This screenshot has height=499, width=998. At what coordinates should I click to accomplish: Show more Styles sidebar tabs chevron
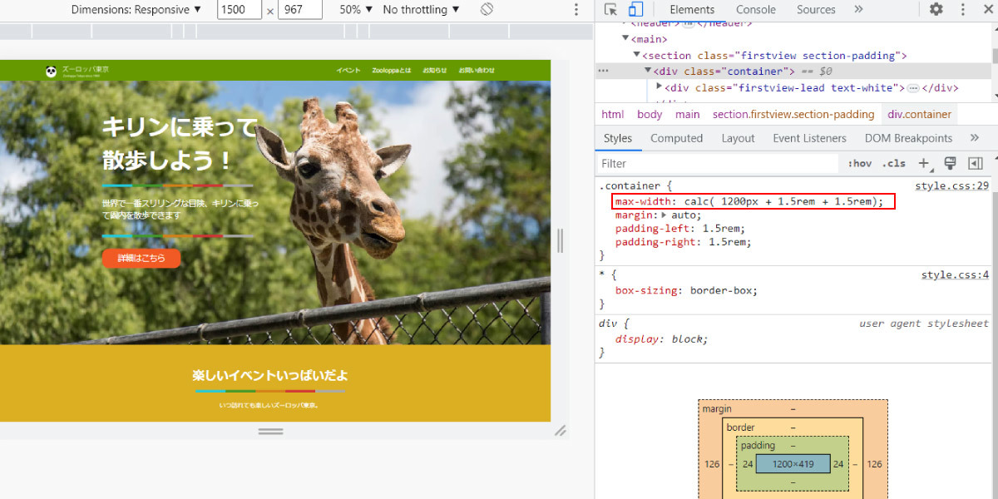coord(975,138)
